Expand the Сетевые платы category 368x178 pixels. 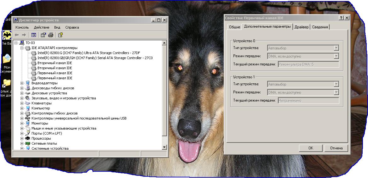pos(22,143)
